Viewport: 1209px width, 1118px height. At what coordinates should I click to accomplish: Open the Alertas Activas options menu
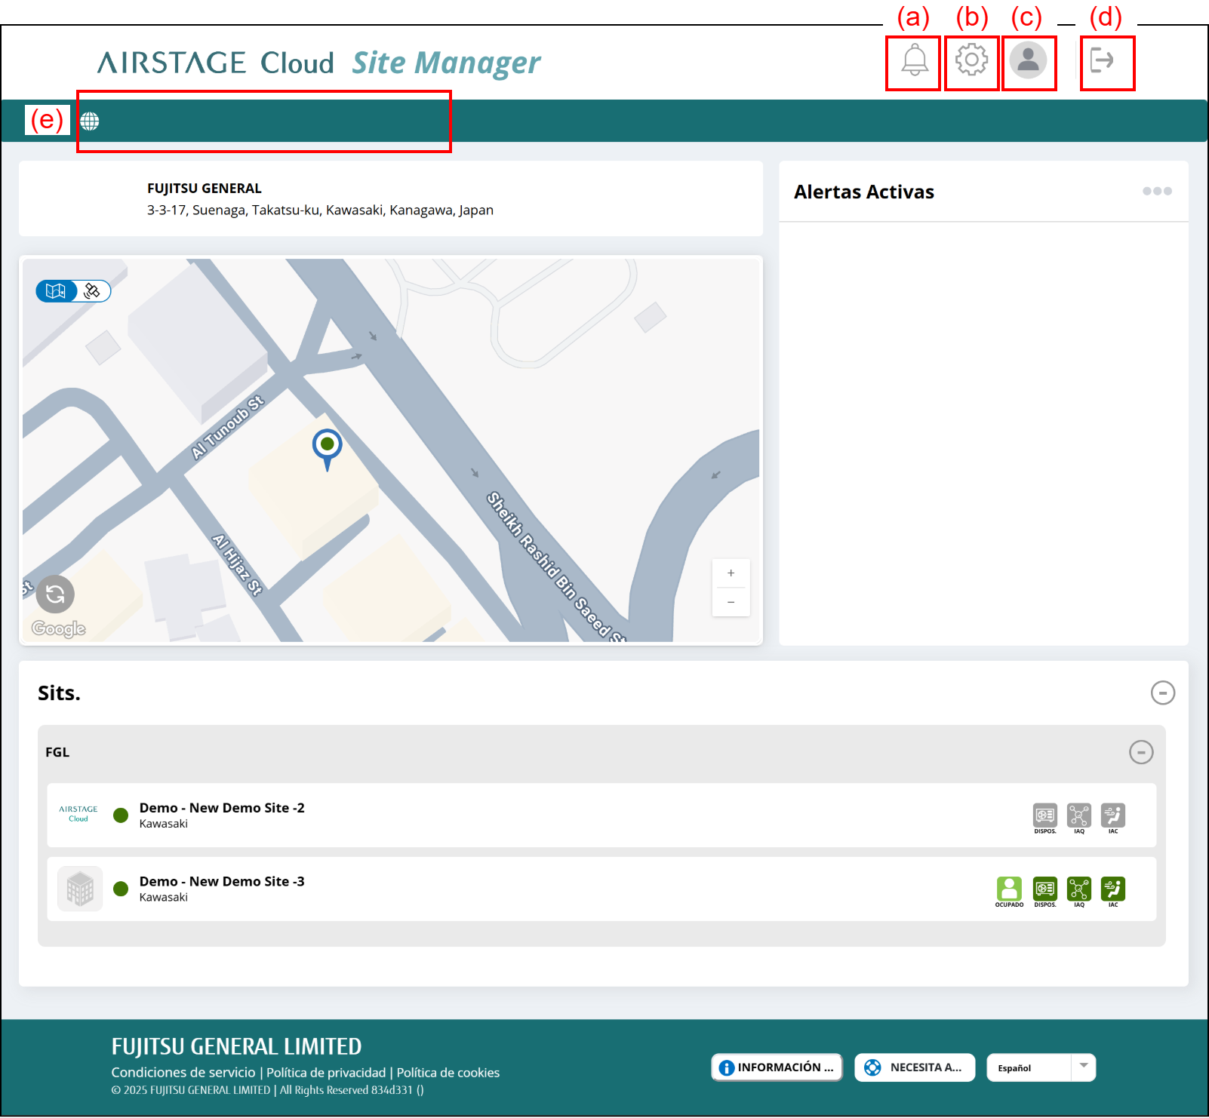coord(1157,192)
